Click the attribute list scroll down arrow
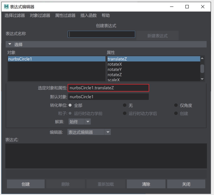The height and width of the screenshot is (195, 214). 202,79
